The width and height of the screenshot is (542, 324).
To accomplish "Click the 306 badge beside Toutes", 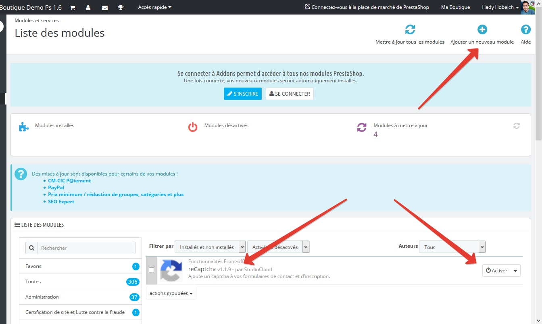I will [x=132, y=282].
